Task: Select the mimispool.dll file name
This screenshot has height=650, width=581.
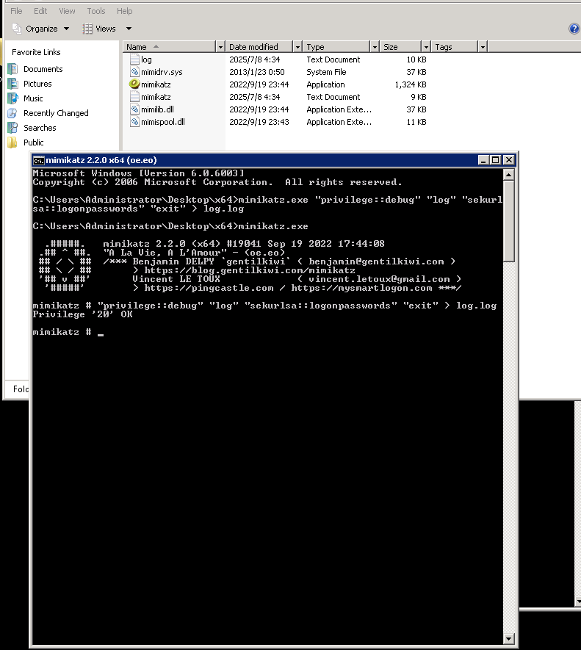Action: (x=163, y=122)
